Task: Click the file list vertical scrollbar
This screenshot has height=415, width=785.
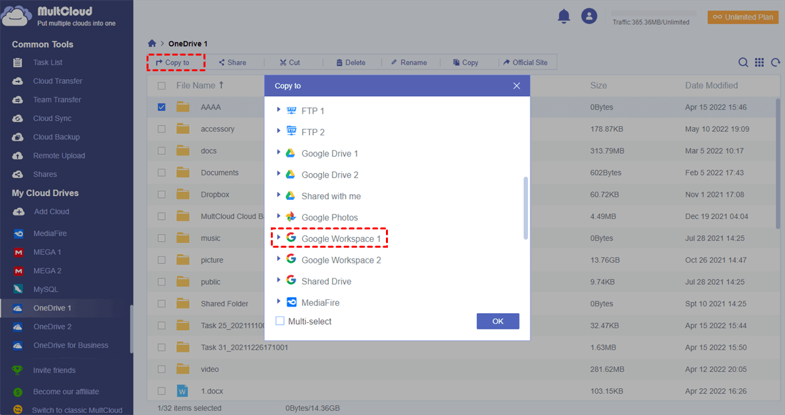Action: click(x=778, y=163)
